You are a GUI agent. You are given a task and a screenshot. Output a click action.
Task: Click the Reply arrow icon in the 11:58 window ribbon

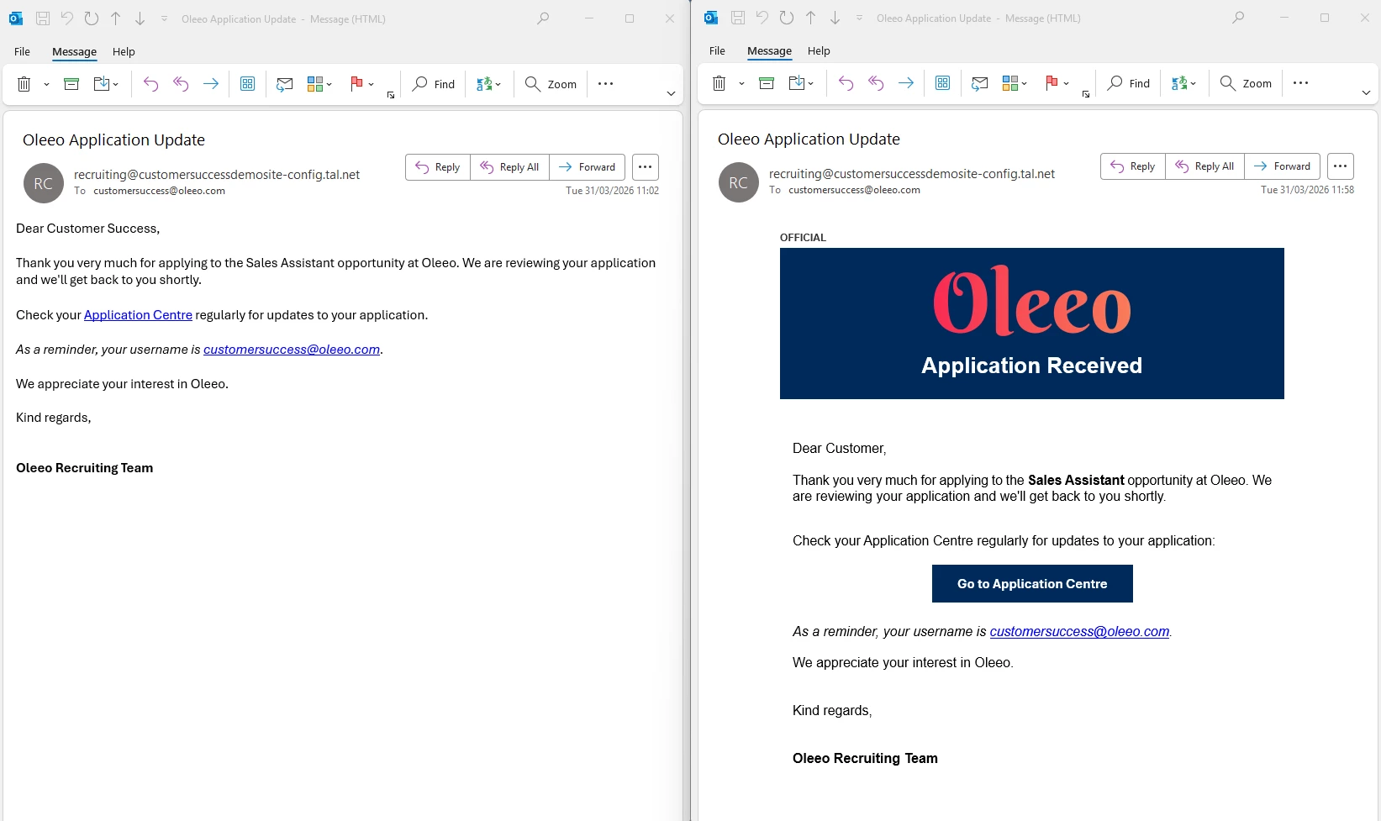coord(846,83)
